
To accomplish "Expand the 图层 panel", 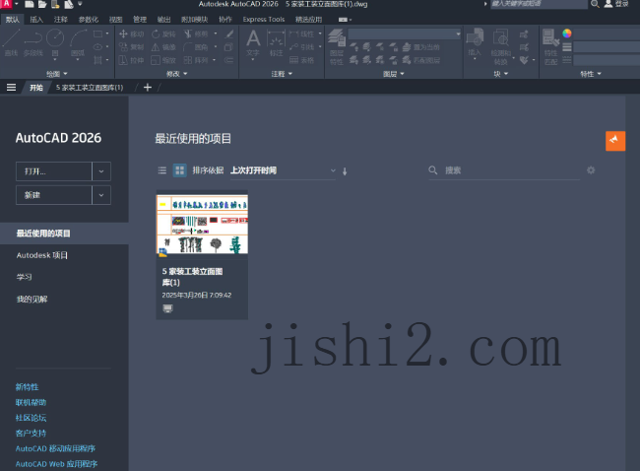I will 394,74.
